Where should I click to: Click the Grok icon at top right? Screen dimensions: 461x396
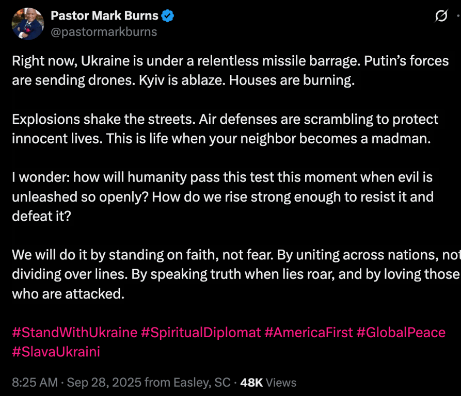[x=441, y=16]
